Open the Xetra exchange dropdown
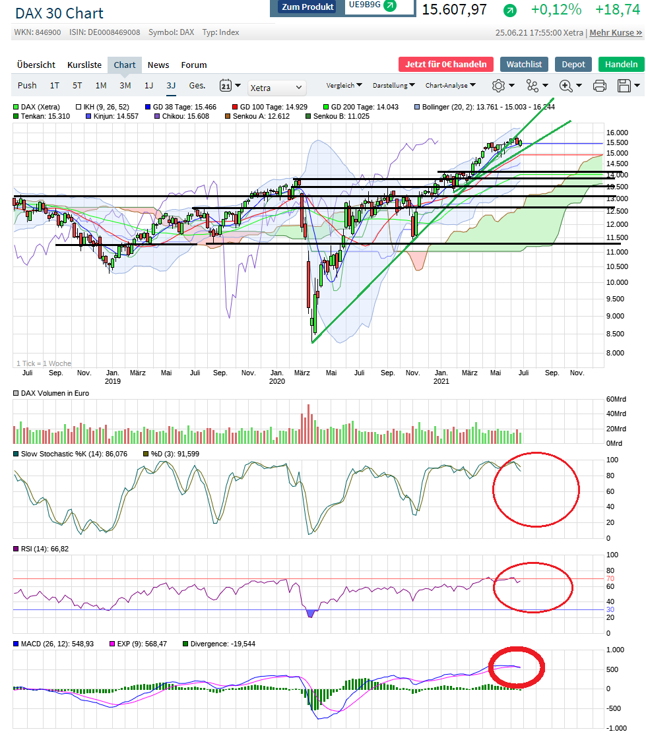 [x=276, y=87]
